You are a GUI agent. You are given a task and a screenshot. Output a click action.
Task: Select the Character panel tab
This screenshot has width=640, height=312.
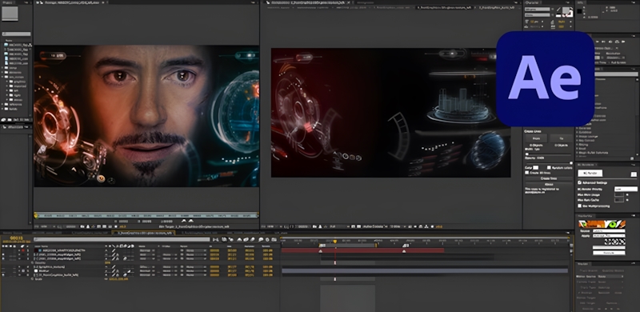[532, 2]
